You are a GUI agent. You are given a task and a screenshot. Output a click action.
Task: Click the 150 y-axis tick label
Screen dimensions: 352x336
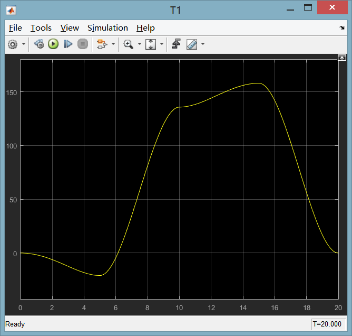pos(12,92)
